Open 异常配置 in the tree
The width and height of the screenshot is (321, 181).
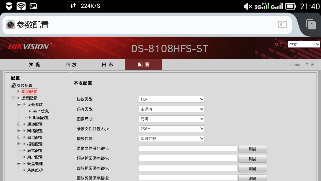click(35, 151)
